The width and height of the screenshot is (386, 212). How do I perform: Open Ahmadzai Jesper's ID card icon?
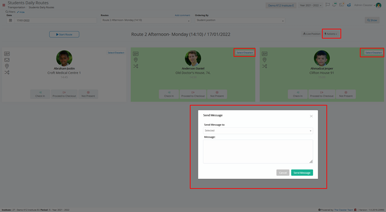coord(264,54)
